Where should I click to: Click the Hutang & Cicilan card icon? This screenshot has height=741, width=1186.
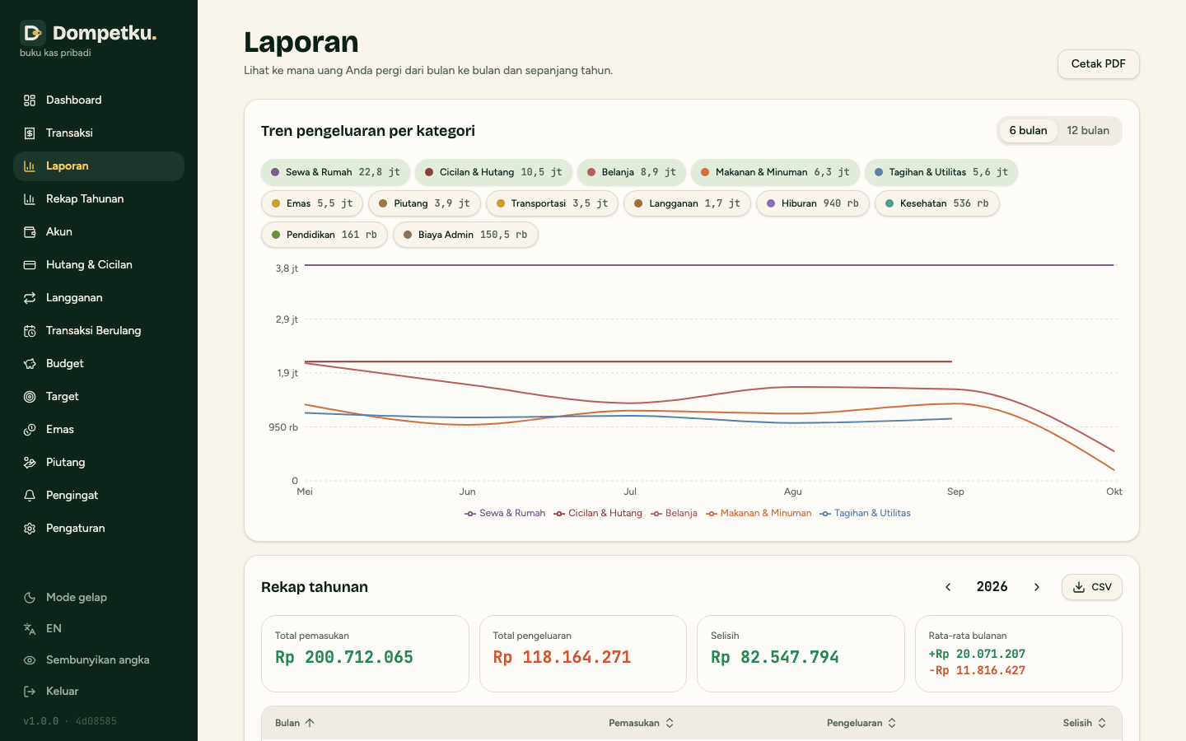(30, 265)
